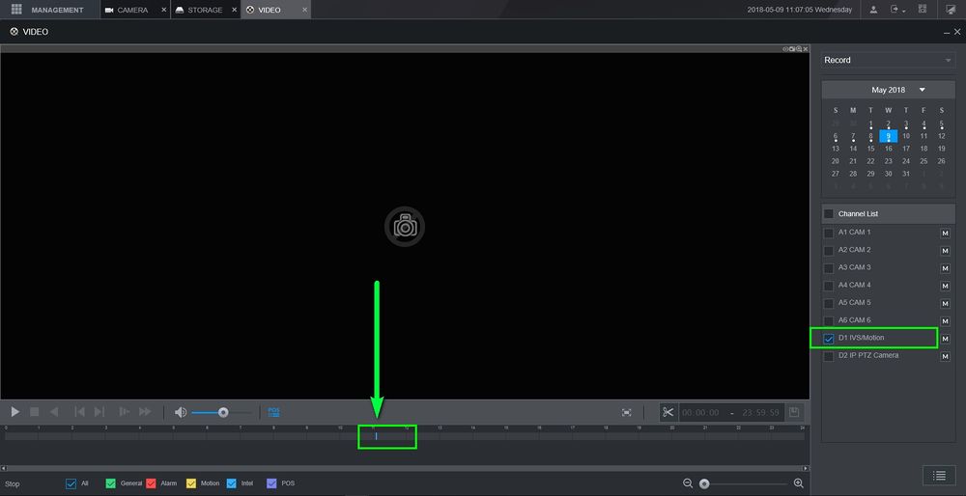Image resolution: width=966 pixels, height=496 pixels.
Task: Open the May 2018 month dropdown arrow
Action: [x=923, y=90]
